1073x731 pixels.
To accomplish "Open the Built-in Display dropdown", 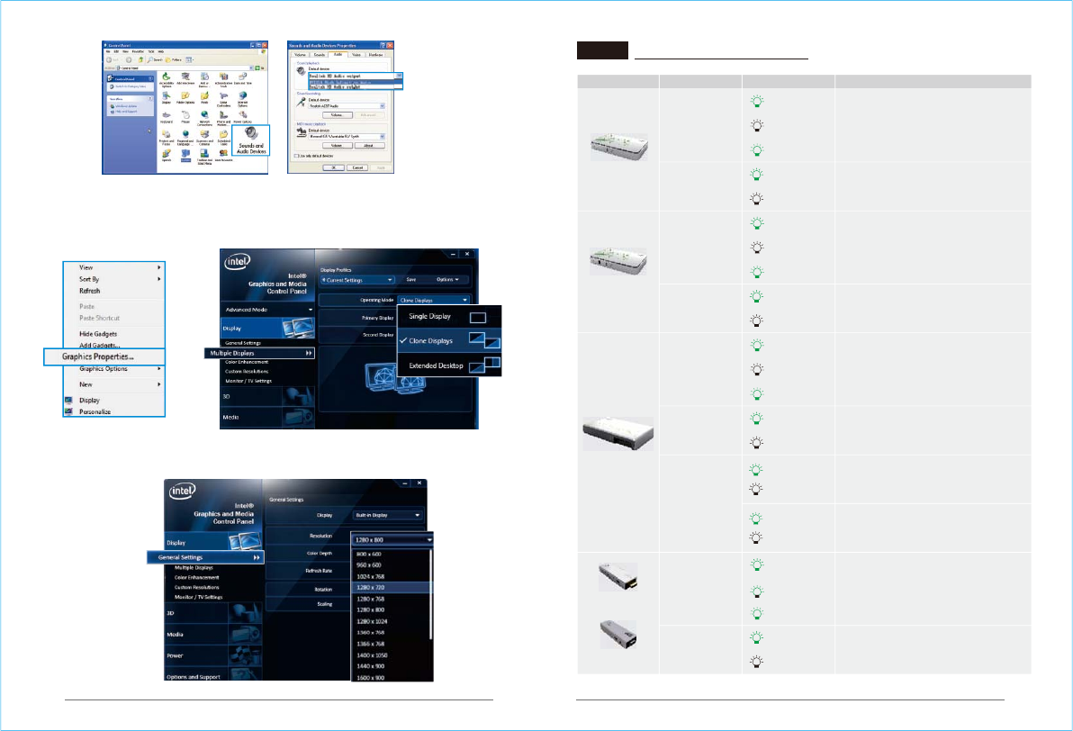I will 388,515.
